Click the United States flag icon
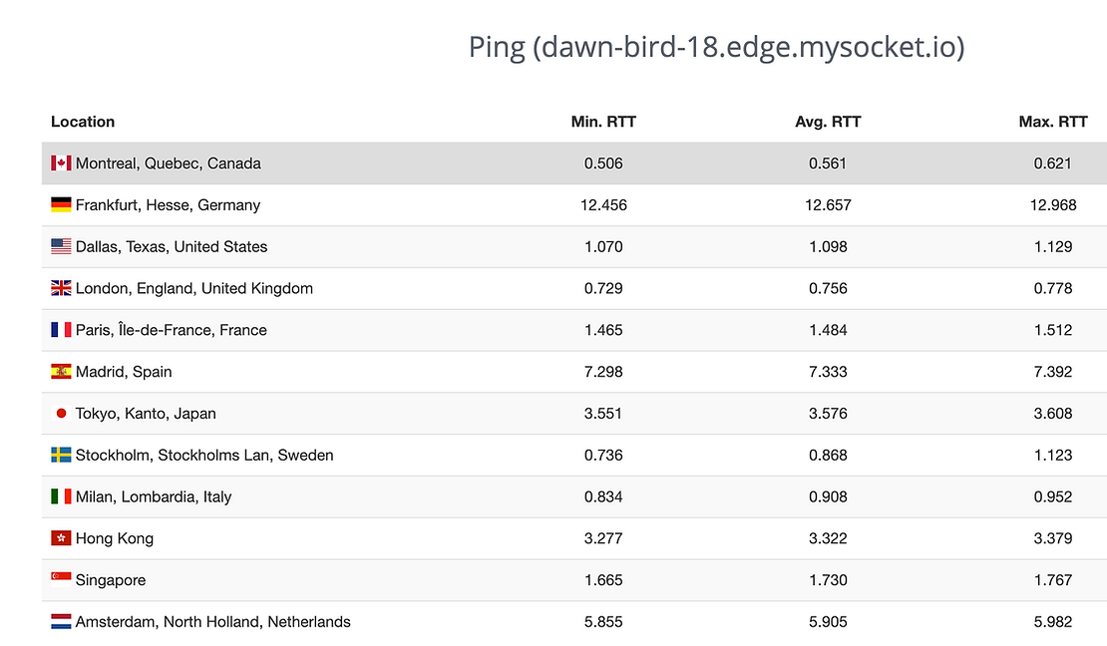Viewport: 1107px width, 646px height. coord(61,247)
